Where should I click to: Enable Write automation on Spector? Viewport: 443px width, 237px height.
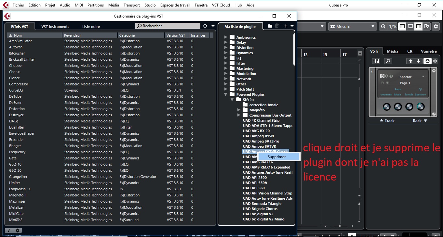(x=387, y=83)
